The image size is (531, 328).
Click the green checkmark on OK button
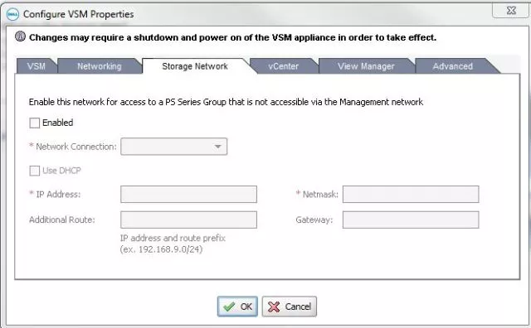(229, 306)
